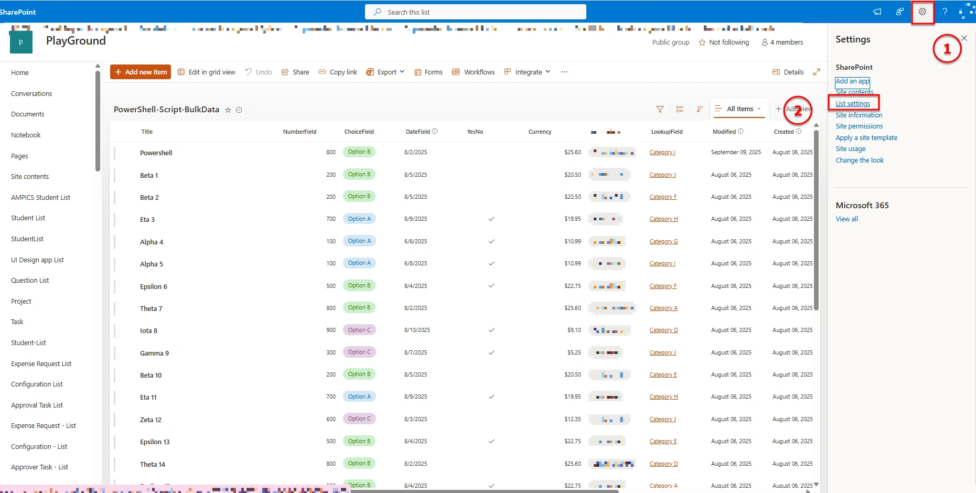
Task: Click the PlayGround site title
Action: click(76, 41)
